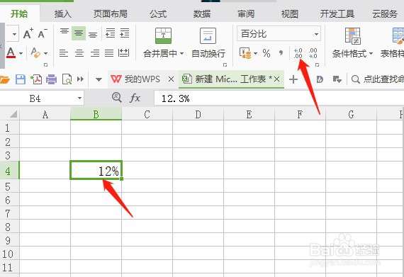Apply comma thousands separator style
Viewport: 404px width, 277px height.
coord(281,53)
